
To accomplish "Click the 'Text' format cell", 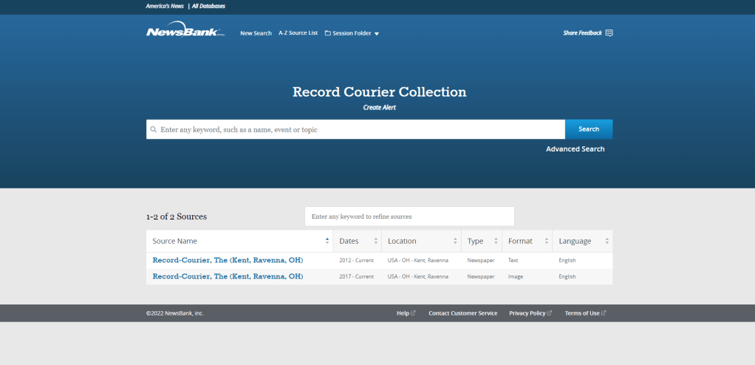I will coord(513,261).
